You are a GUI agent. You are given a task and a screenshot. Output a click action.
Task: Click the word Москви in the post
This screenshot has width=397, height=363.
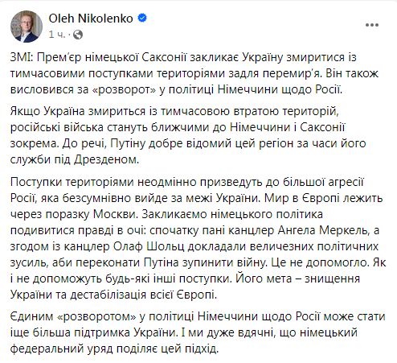[116, 214]
